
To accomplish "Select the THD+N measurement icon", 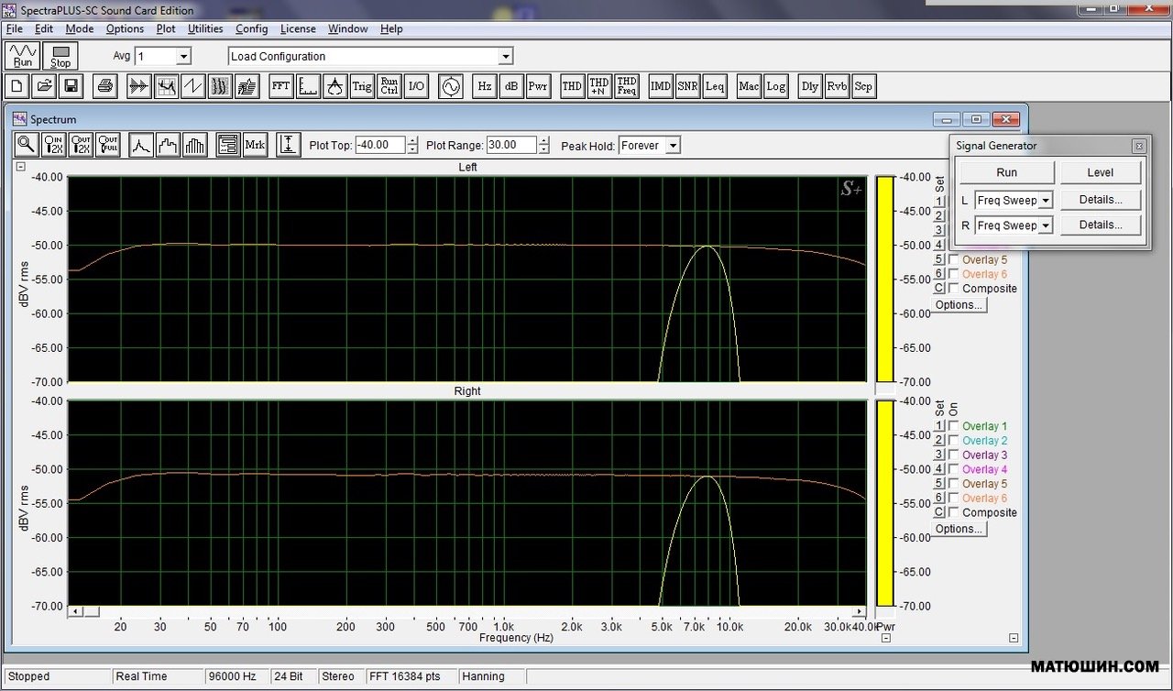I will point(599,86).
